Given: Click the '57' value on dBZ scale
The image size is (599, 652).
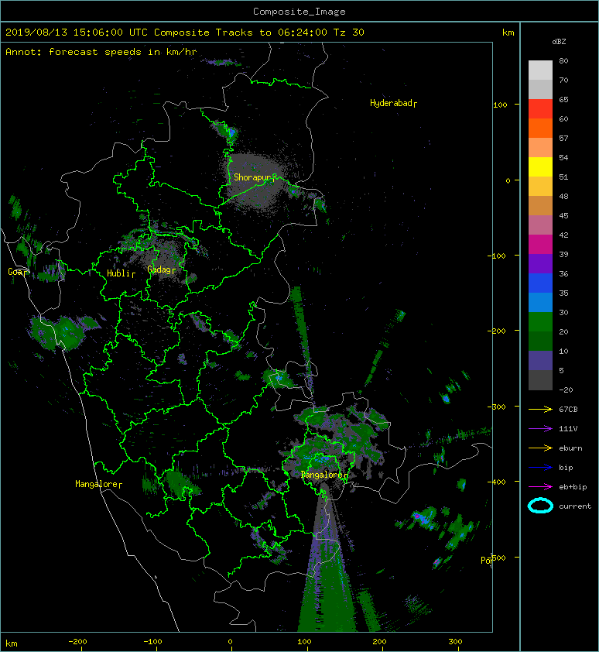Looking at the screenshot, I should (563, 138).
